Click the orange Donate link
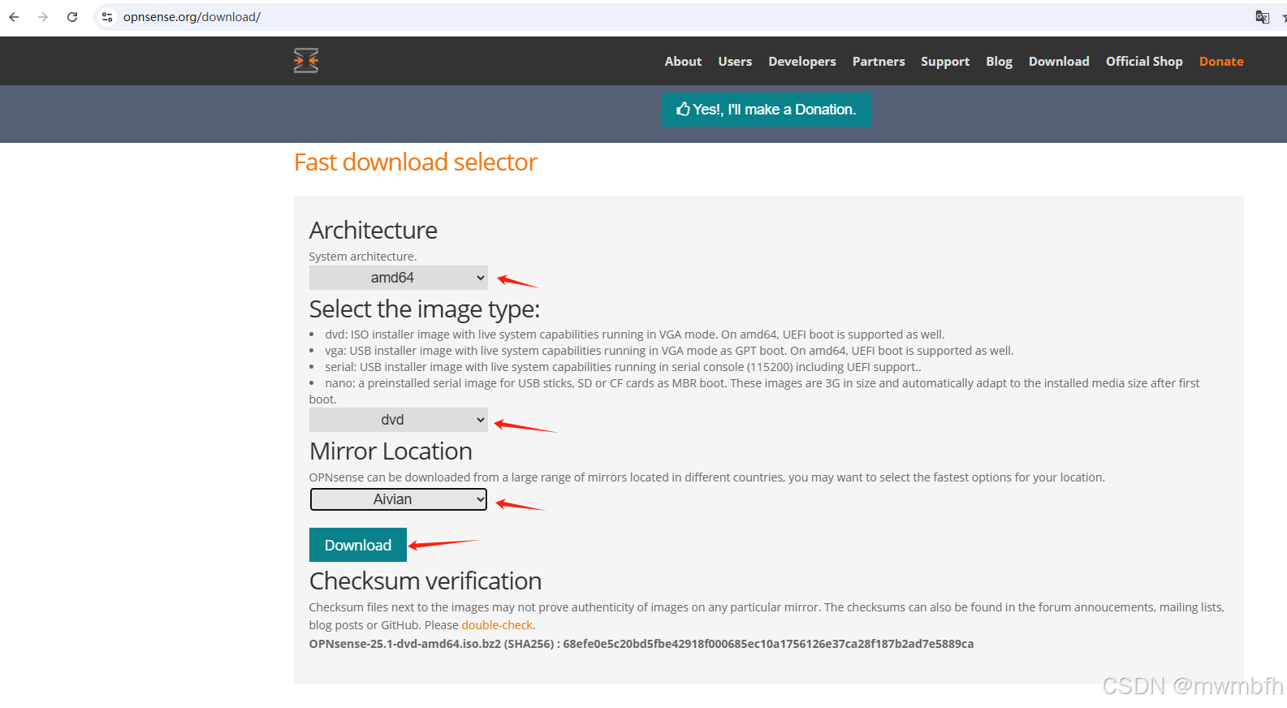Screen dimensions: 1287x708 [x=1221, y=62]
